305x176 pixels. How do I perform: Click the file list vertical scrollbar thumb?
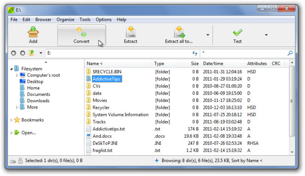point(292,101)
